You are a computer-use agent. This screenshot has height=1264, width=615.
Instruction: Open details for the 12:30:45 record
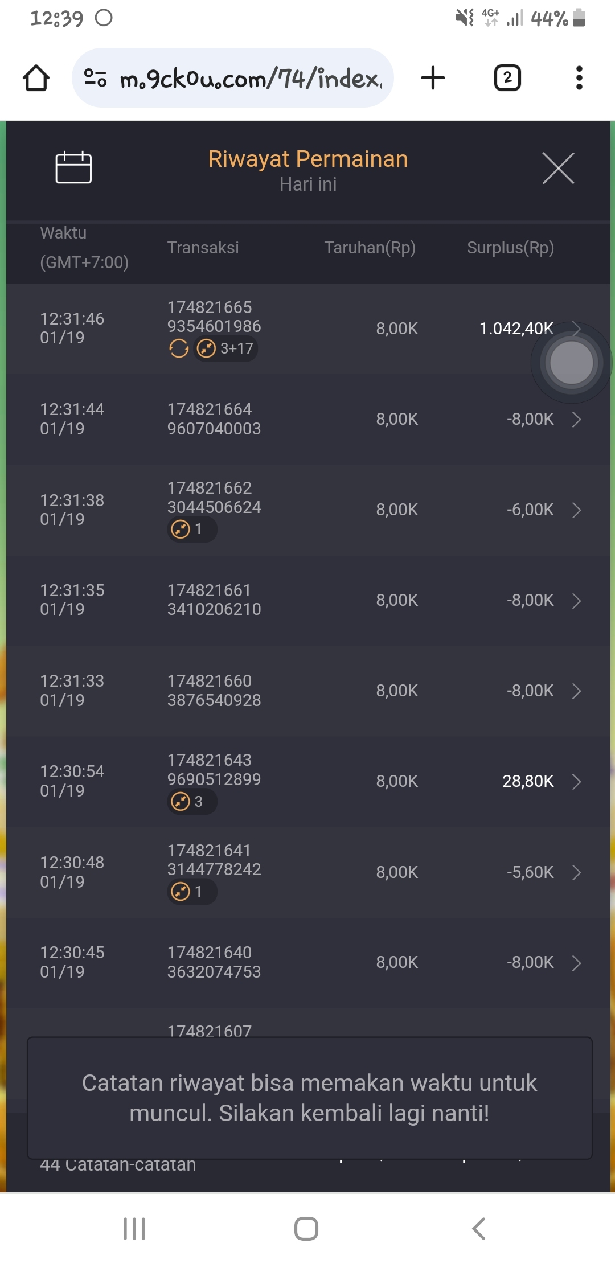[x=576, y=963]
